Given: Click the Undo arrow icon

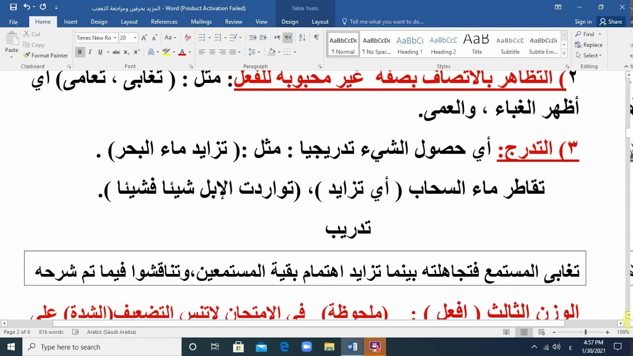Looking at the screenshot, I should [x=26, y=7].
